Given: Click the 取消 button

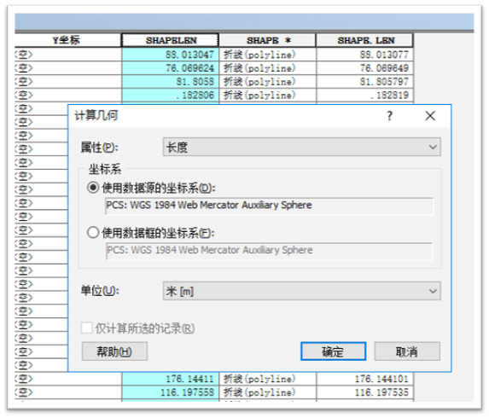Looking at the screenshot, I should pos(407,351).
